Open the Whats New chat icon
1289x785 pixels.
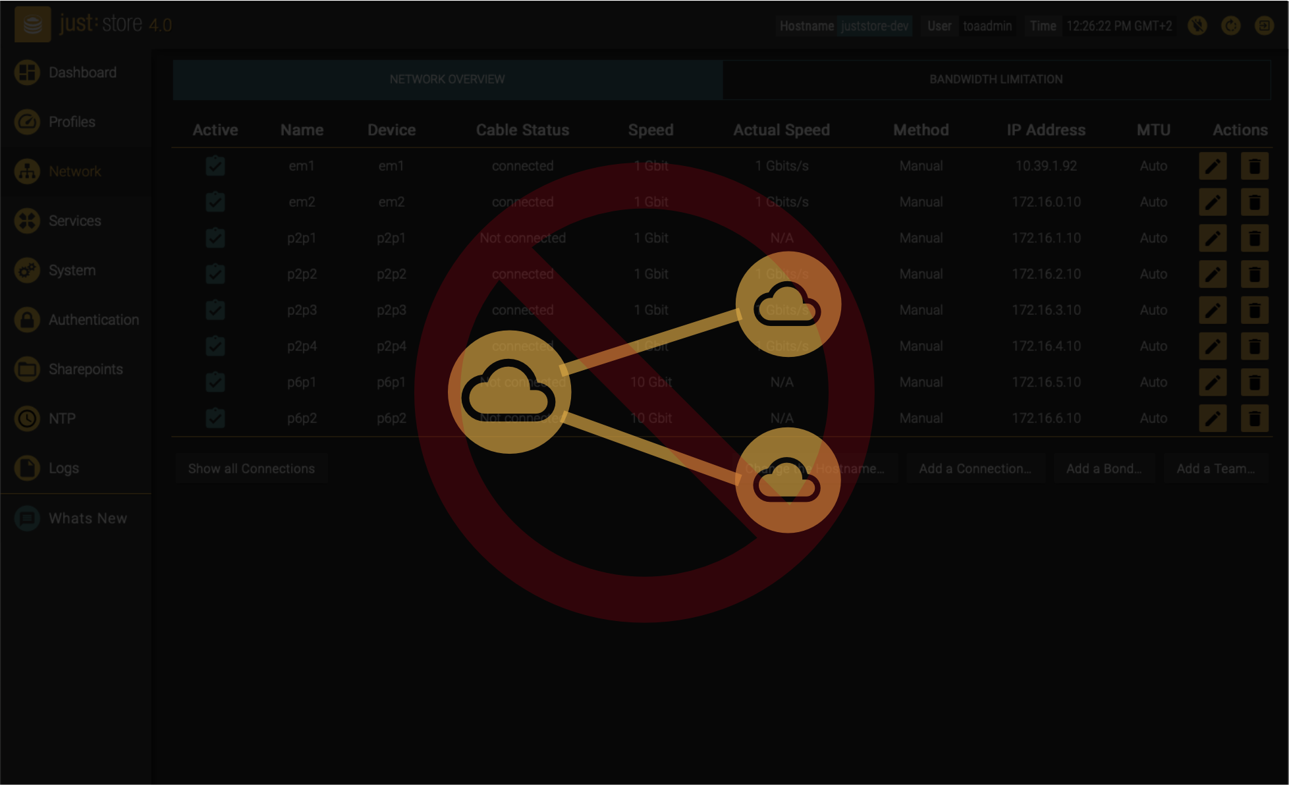click(27, 518)
